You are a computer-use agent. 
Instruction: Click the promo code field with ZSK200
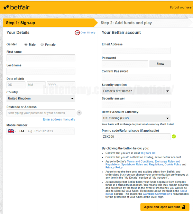pyautogui.click(x=136, y=137)
